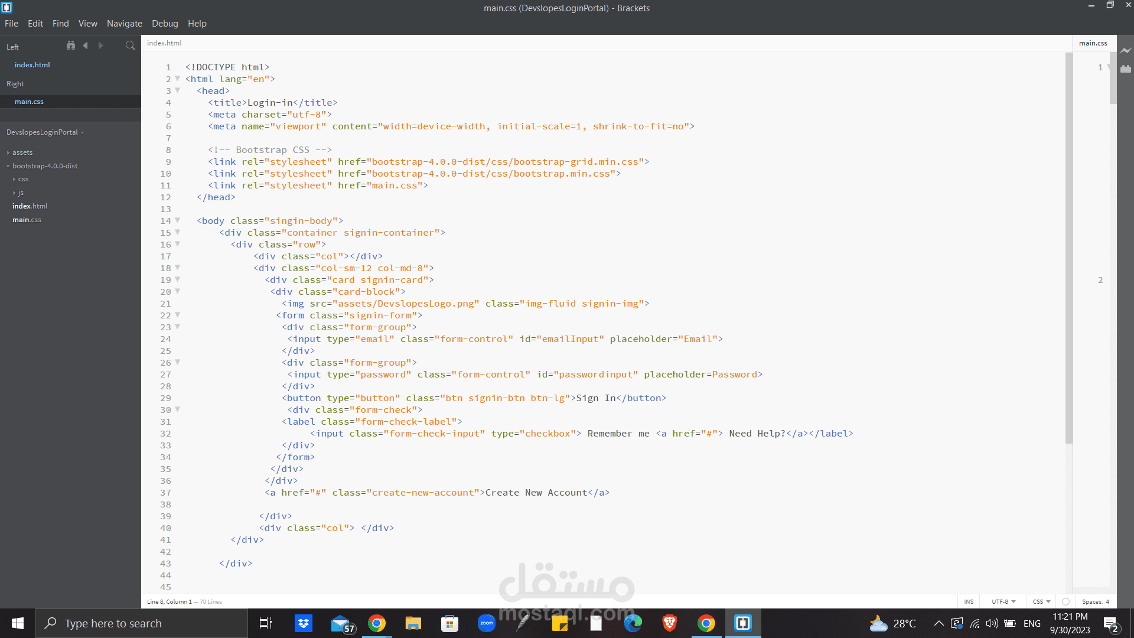This screenshot has height=638, width=1134.
Task: Open the Navigate menu
Action: click(124, 24)
